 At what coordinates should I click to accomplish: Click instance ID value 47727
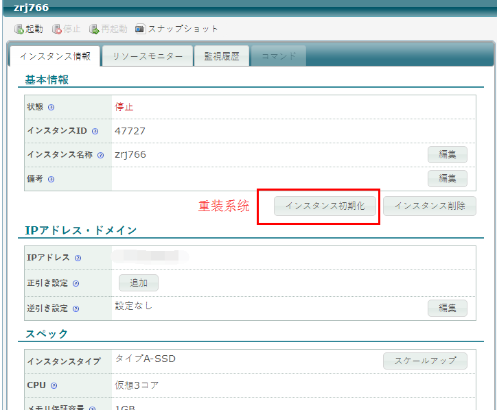tap(130, 131)
